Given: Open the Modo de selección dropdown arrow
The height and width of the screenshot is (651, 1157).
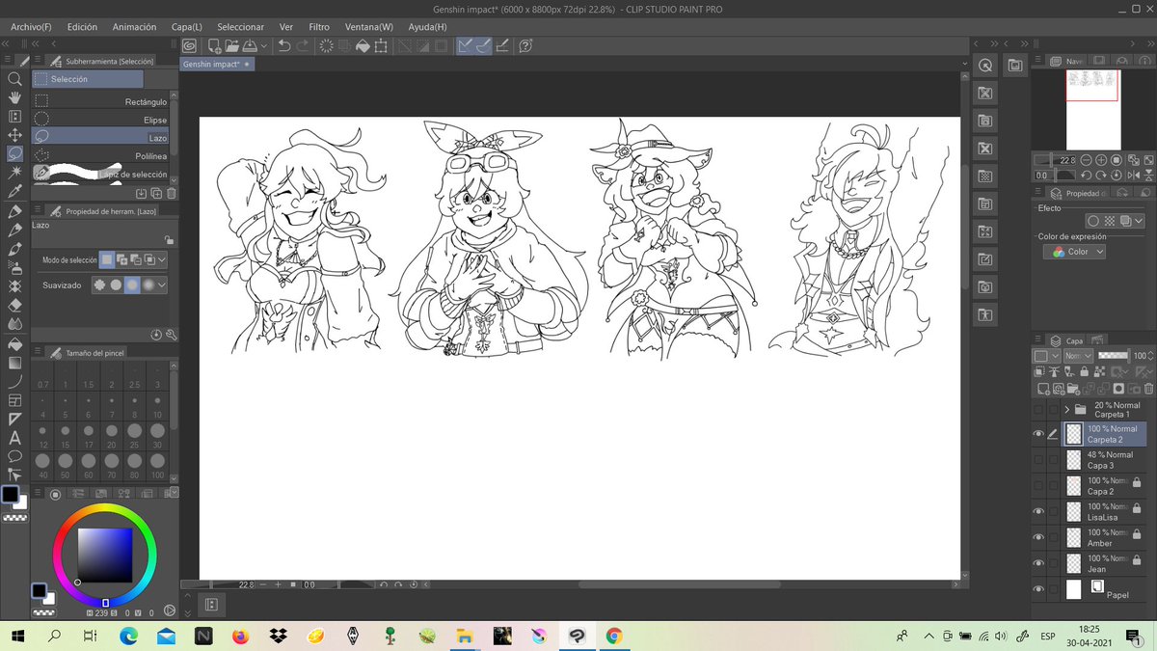Looking at the screenshot, I should tap(162, 260).
